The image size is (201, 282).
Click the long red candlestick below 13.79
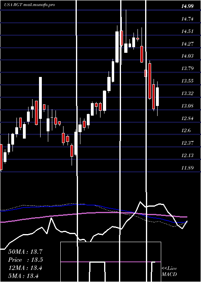[x=150, y=81]
